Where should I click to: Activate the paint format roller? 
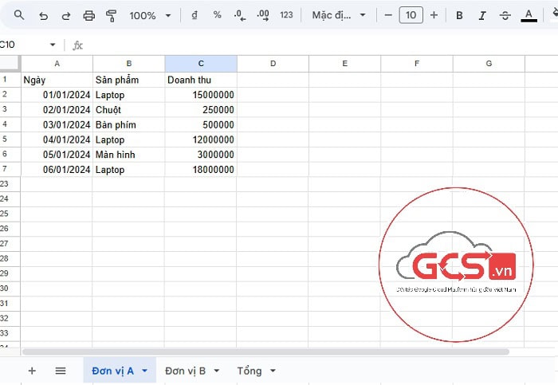point(111,15)
